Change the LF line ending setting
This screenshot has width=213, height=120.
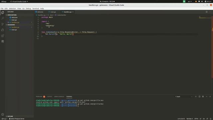(200, 119)
